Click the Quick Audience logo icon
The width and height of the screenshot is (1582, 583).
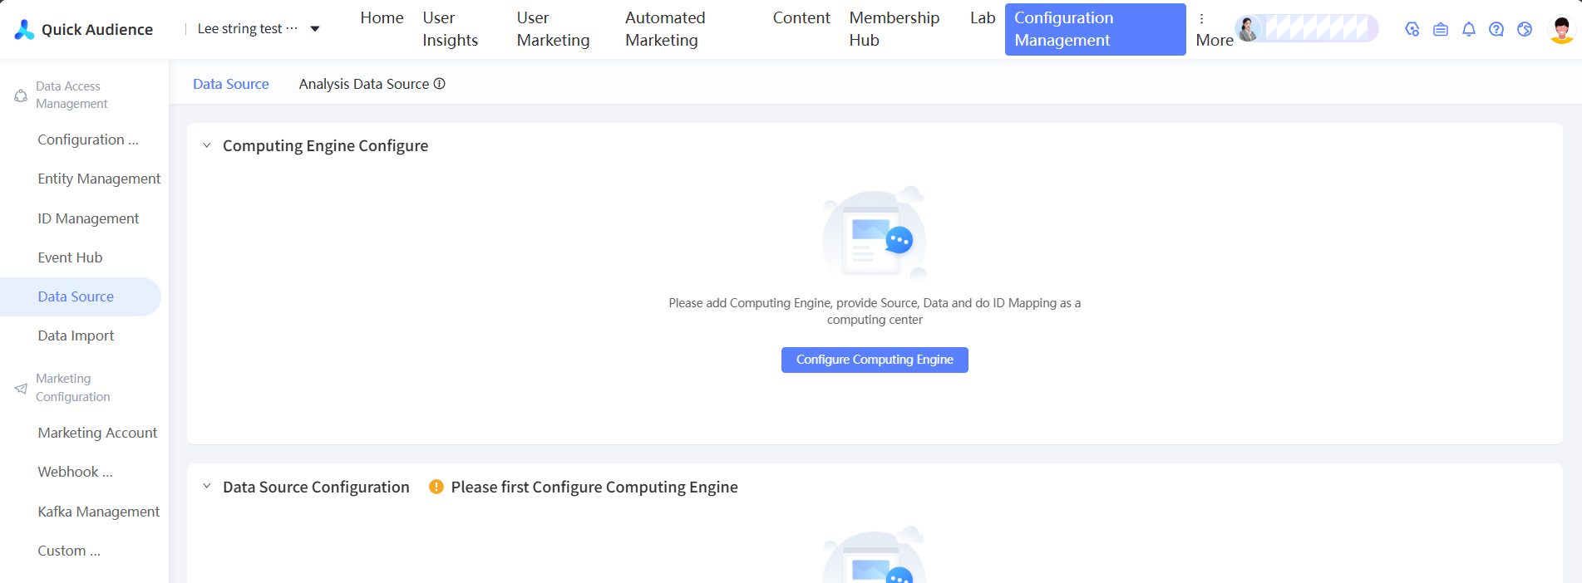[x=25, y=29]
